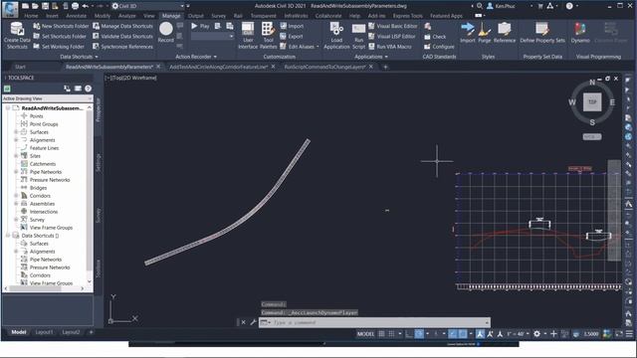This screenshot has width=637, height=358.
Task: Expand the Corridors tree node
Action: 16,196
